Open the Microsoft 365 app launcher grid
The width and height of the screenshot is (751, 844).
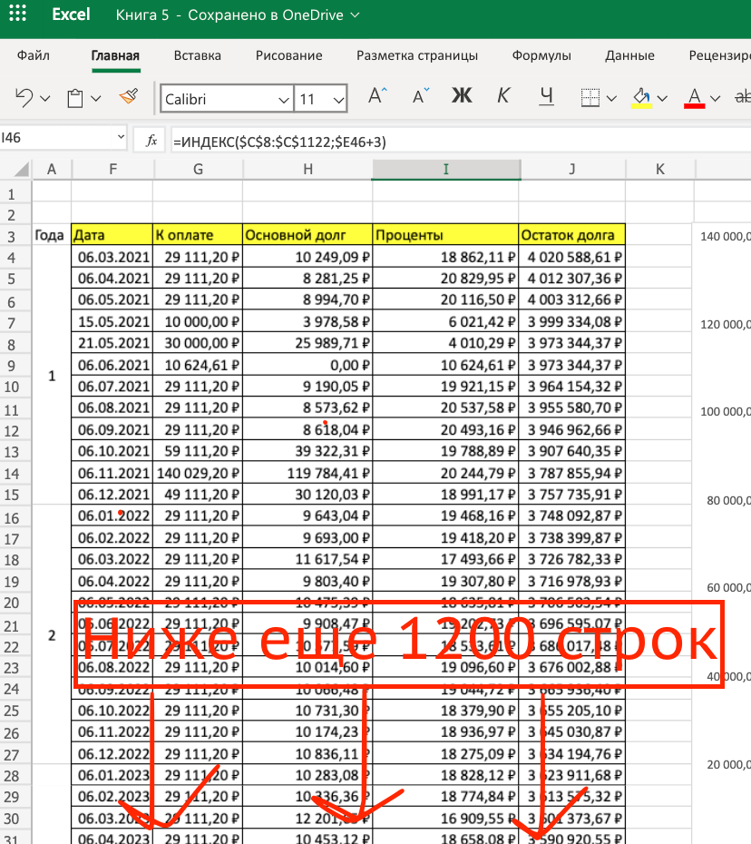click(x=19, y=14)
